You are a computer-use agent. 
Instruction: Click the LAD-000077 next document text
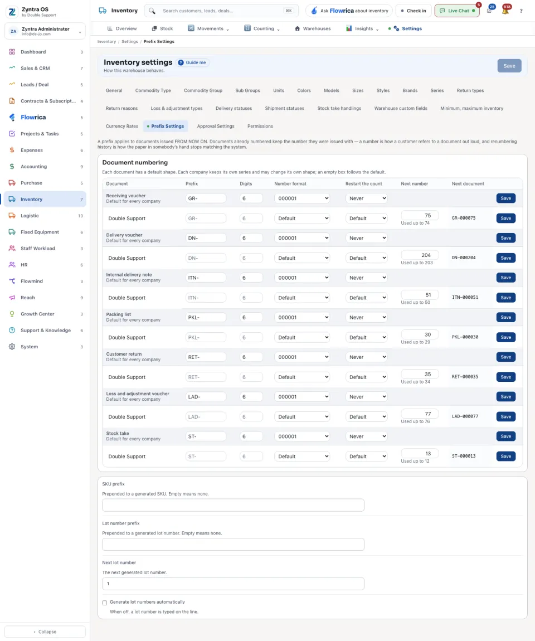465,416
